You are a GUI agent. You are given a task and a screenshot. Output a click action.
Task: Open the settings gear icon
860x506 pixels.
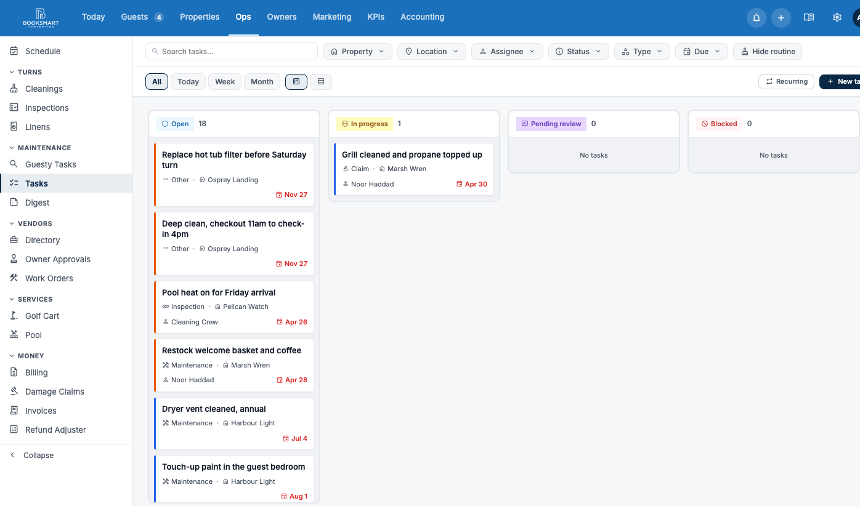(x=837, y=17)
